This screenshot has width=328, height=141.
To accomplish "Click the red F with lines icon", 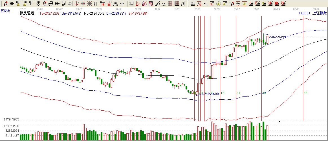I will coord(257,4).
